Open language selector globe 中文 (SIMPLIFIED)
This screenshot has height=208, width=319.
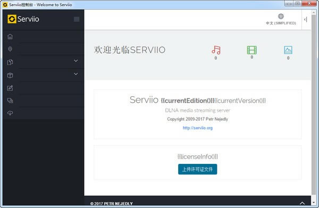pyautogui.click(x=281, y=19)
